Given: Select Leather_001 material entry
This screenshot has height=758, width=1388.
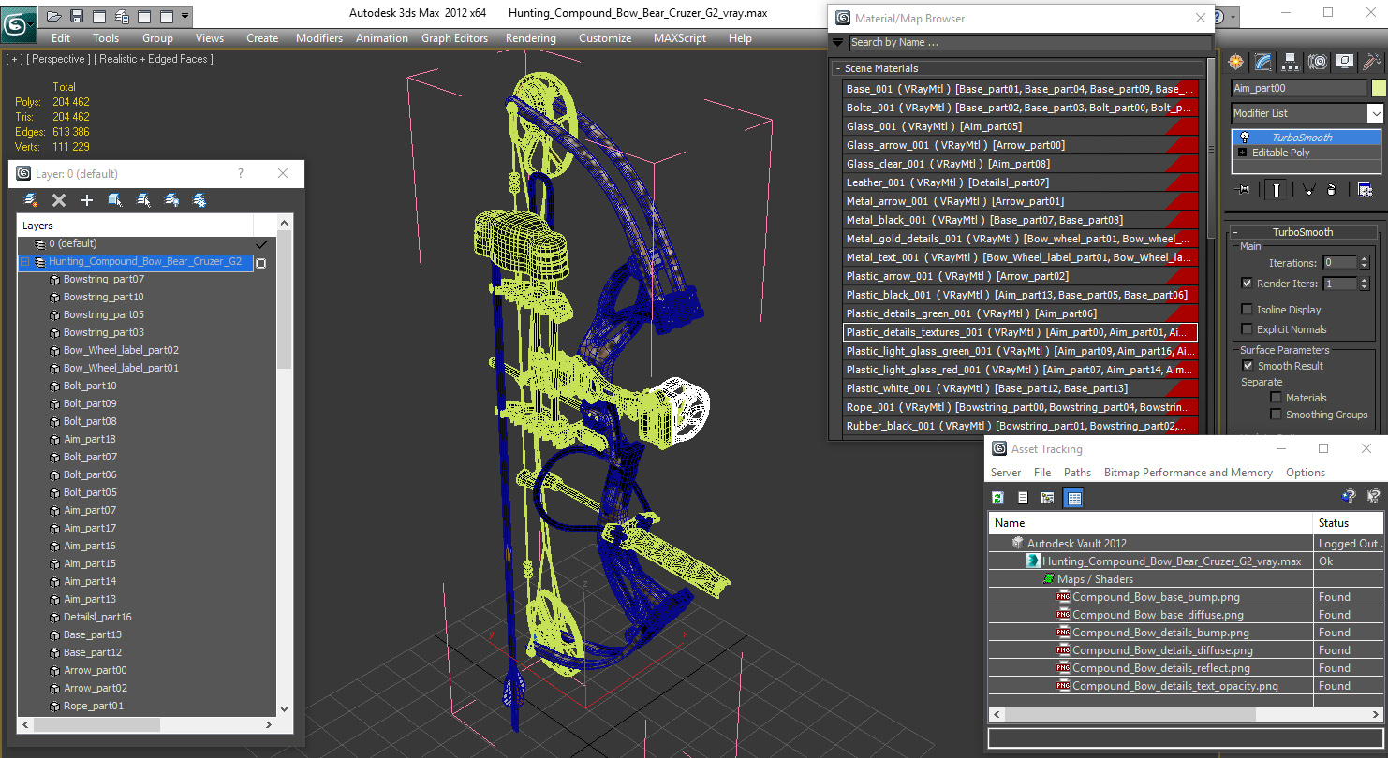Looking at the screenshot, I should tap(1020, 182).
